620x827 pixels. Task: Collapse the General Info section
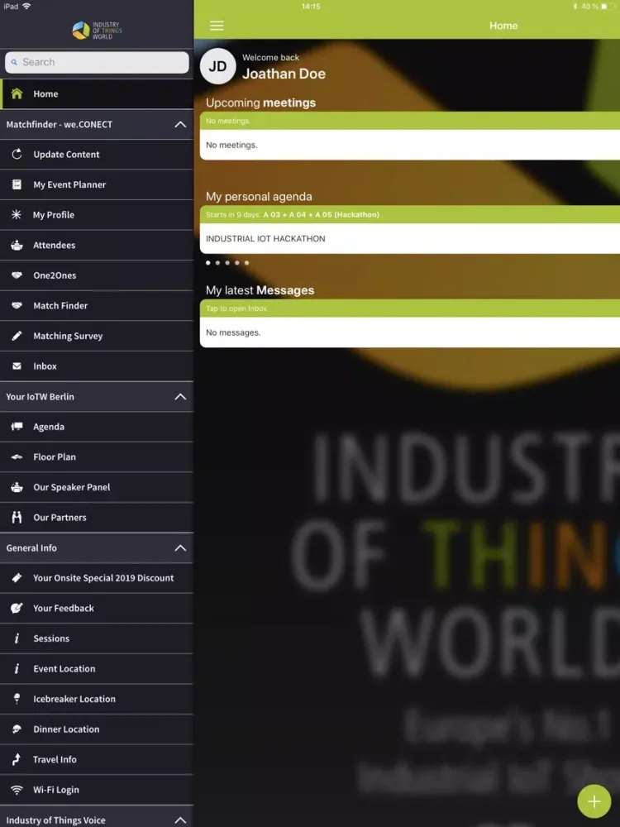(x=180, y=548)
